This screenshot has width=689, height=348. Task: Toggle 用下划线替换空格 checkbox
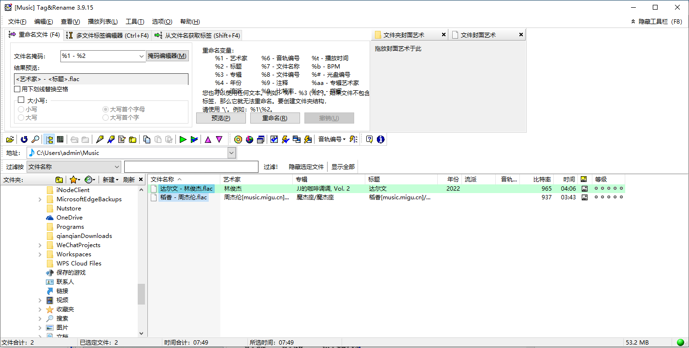(x=17, y=89)
